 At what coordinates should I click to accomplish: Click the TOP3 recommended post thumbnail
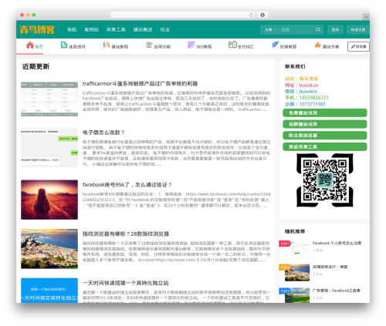tap(297, 295)
